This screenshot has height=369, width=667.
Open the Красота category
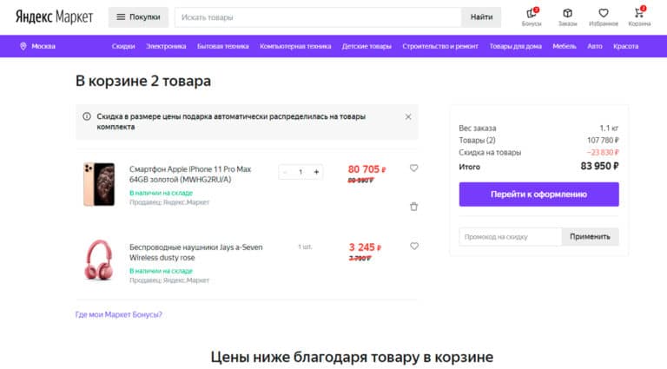[625, 46]
